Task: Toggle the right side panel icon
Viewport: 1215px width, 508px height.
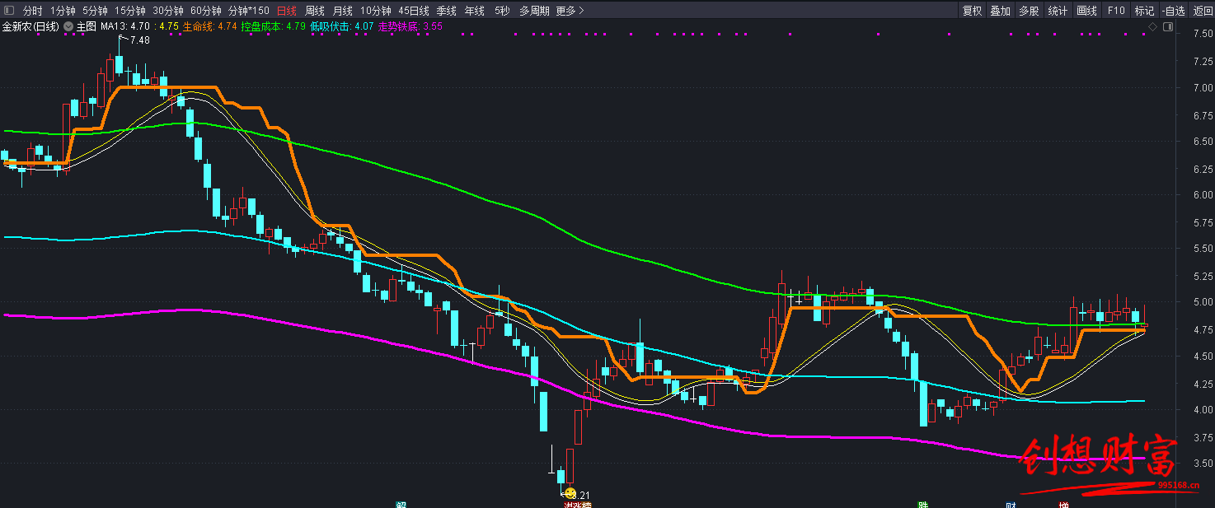Action: coord(1167,27)
